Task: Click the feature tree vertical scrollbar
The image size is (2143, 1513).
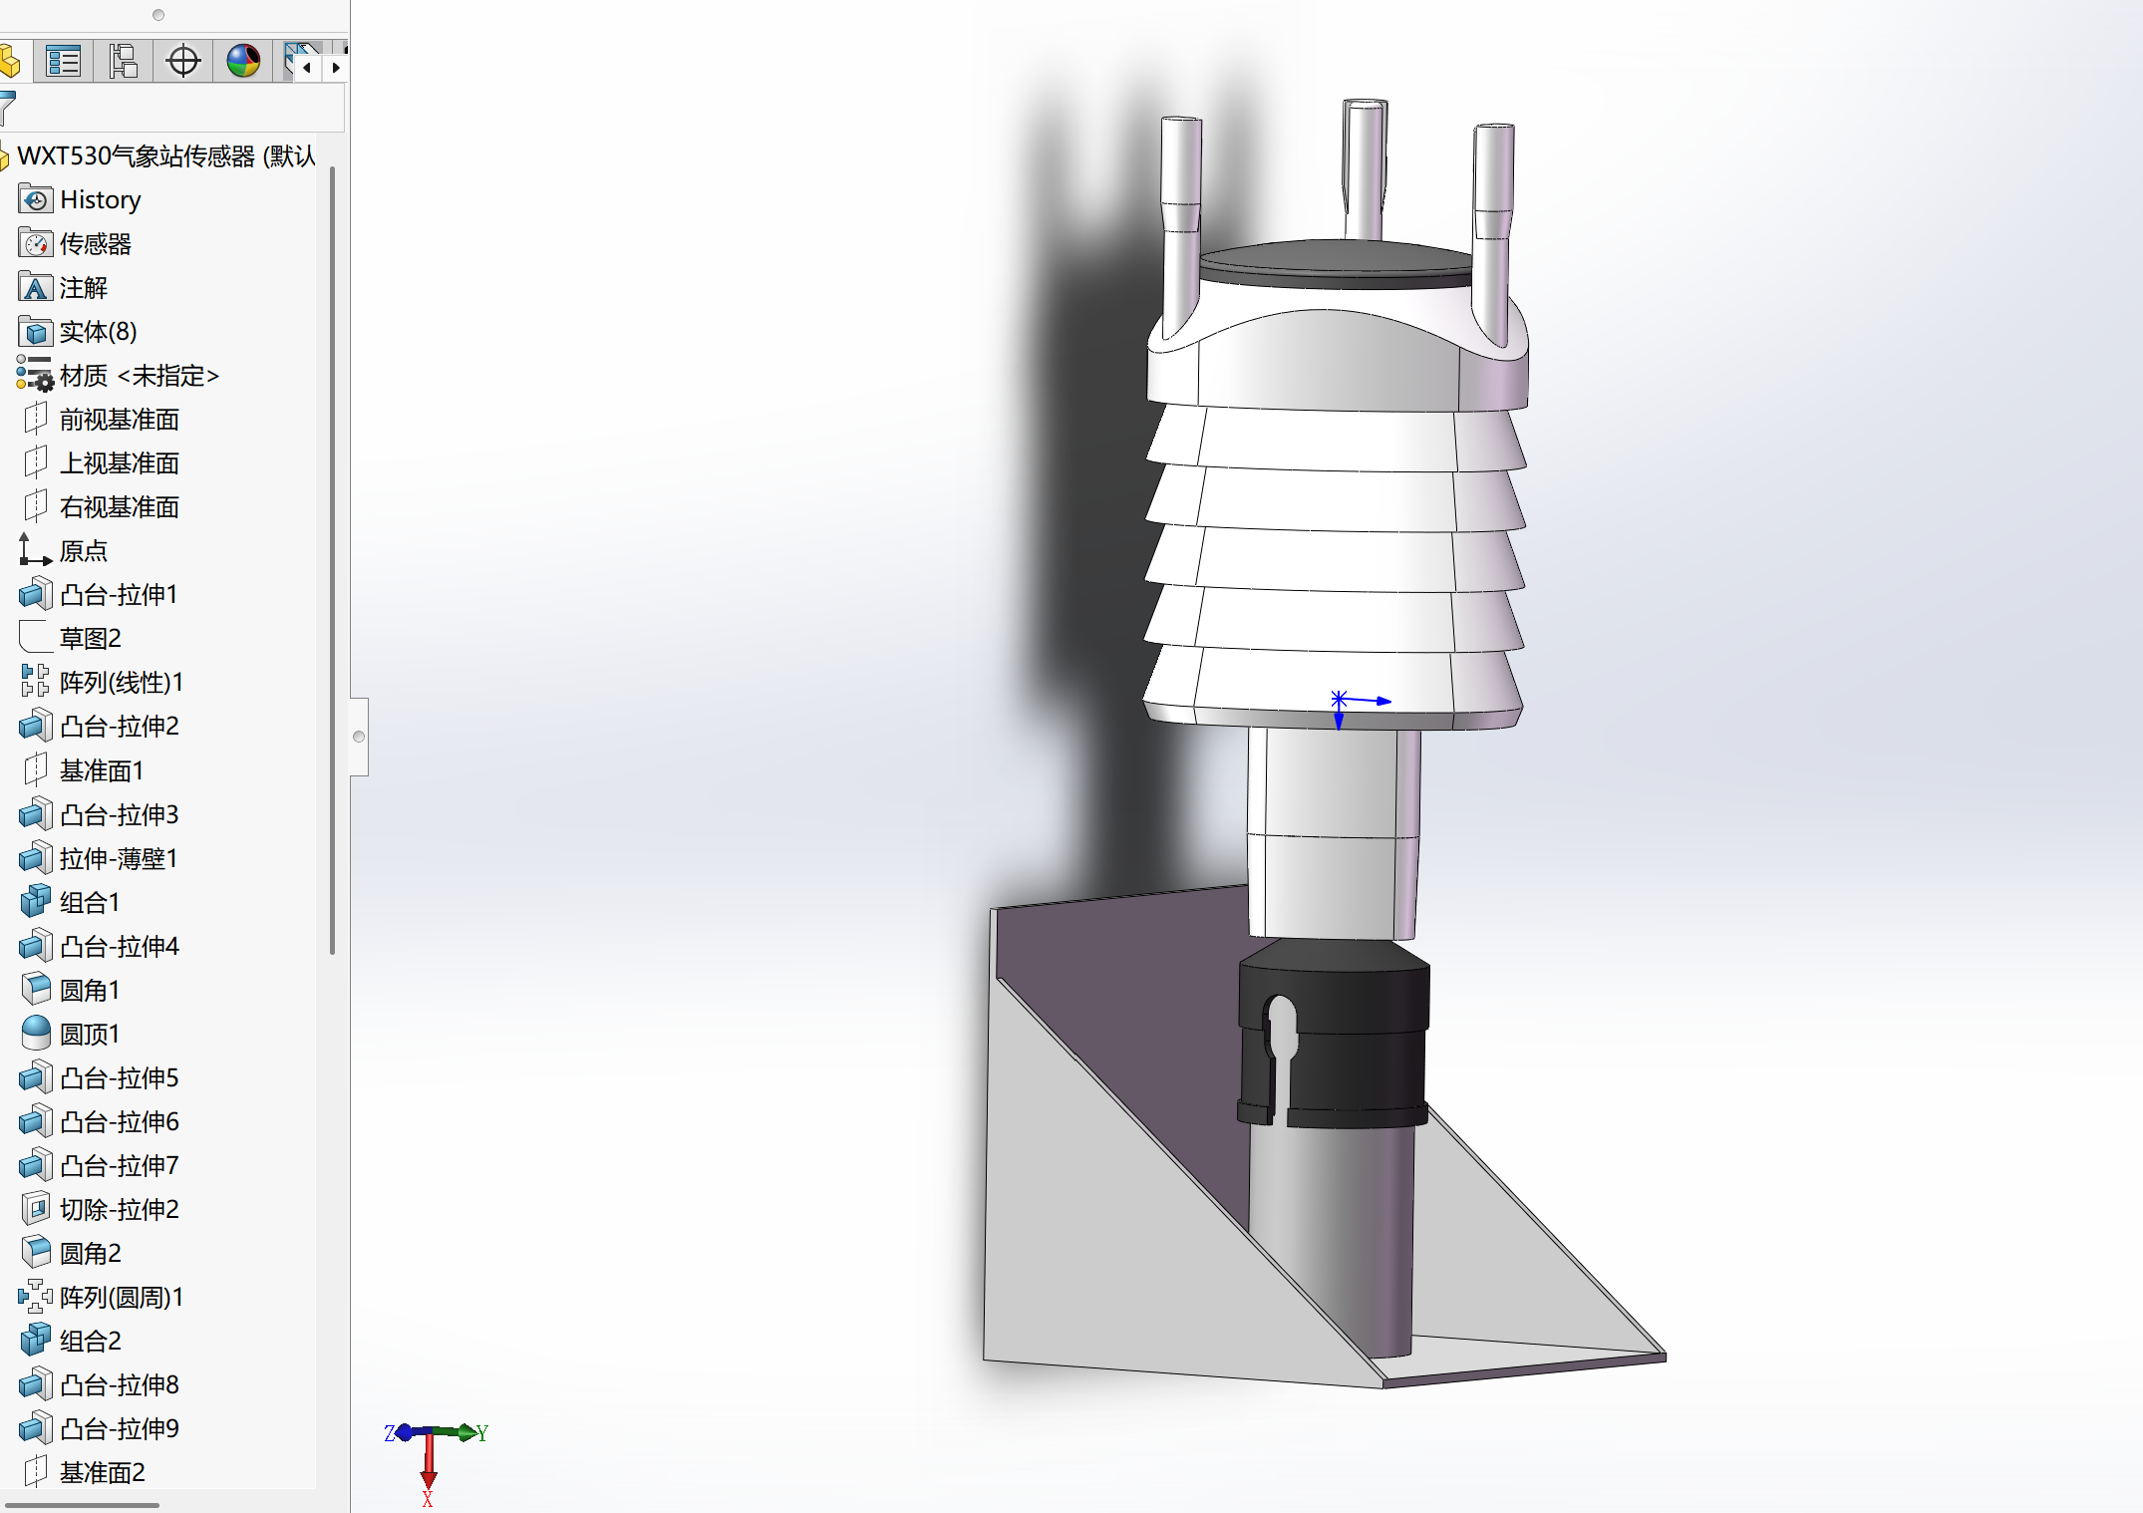Action: pyautogui.click(x=332, y=560)
